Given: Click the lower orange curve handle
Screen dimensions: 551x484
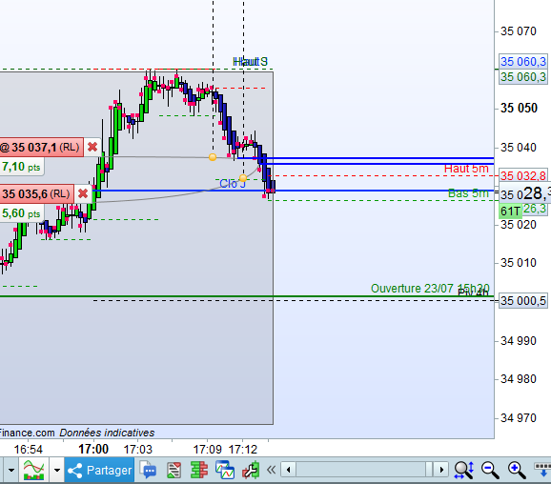Looking at the screenshot, I should [x=243, y=178].
